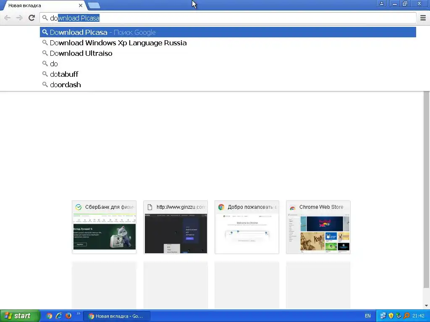Click the scrollbar down arrow
The height and width of the screenshot is (322, 430).
click(x=427, y=306)
